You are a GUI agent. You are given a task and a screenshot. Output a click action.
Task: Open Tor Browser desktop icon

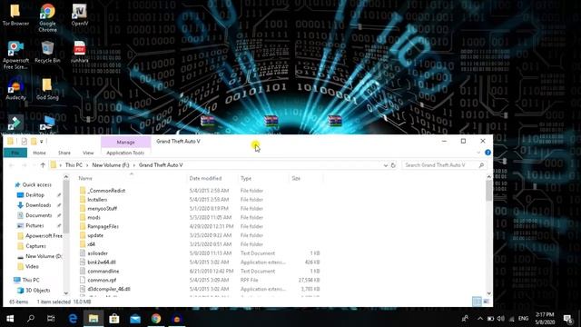point(15,15)
